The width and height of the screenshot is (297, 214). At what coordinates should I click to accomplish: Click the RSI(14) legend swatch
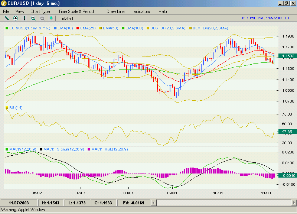[7, 108]
